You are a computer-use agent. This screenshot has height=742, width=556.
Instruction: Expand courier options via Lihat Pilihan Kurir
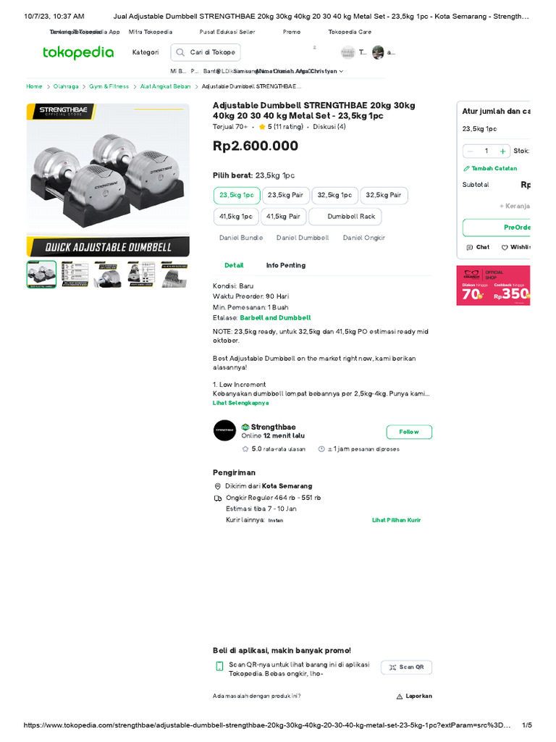pos(396,520)
